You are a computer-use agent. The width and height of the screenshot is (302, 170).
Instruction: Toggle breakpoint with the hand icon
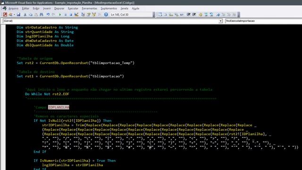pos(201,15)
